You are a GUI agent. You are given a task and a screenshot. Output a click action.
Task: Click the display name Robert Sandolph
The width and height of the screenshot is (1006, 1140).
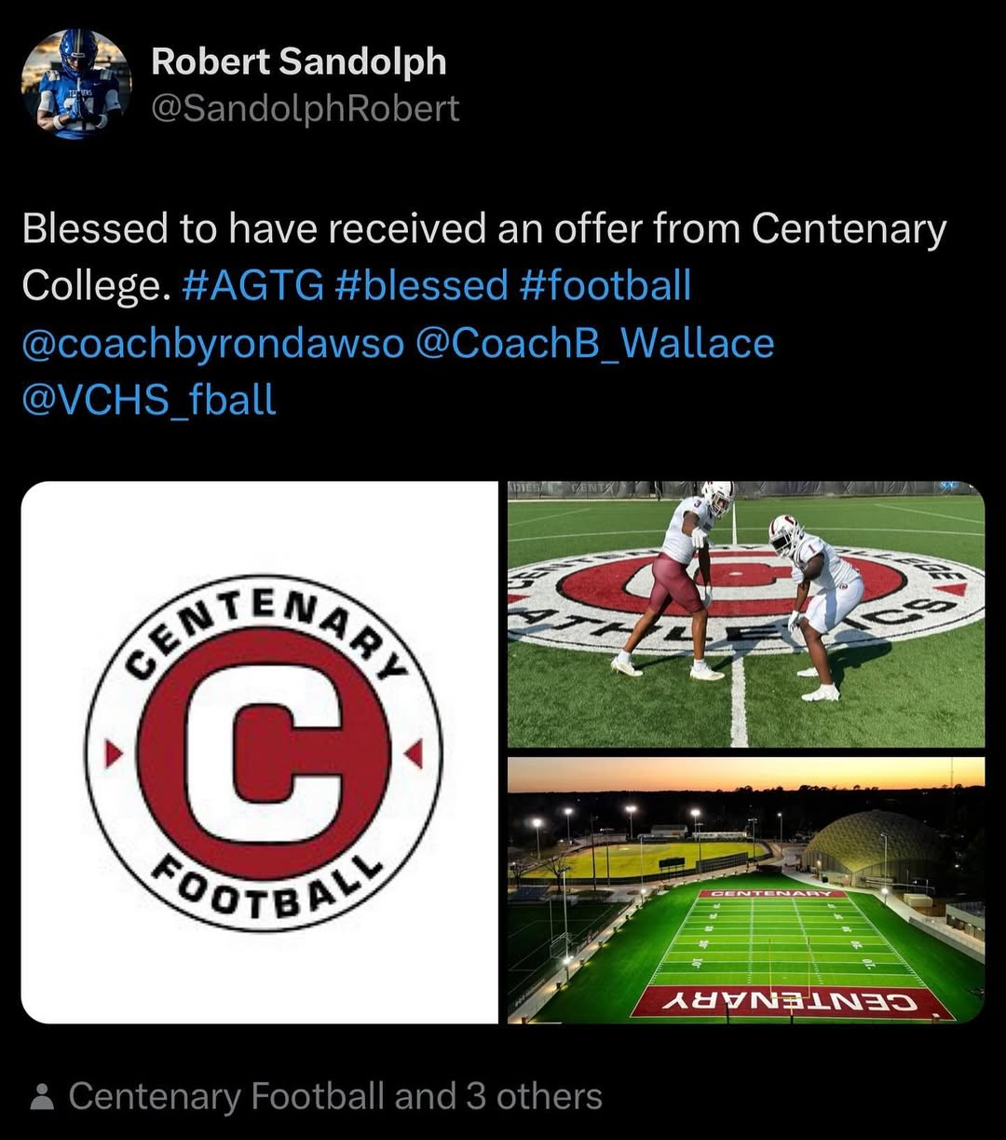[x=299, y=62]
